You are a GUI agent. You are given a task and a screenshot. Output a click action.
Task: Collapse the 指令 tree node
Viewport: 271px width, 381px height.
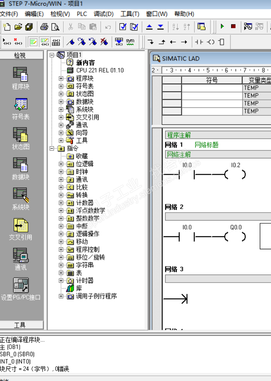pyautogui.click(x=52, y=148)
